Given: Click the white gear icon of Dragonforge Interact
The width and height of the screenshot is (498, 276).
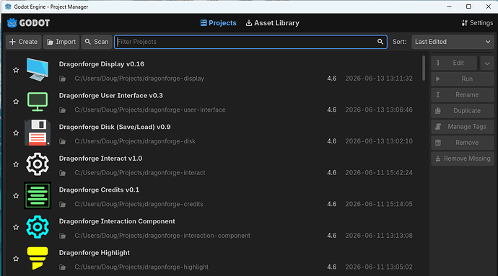Looking at the screenshot, I should [38, 164].
